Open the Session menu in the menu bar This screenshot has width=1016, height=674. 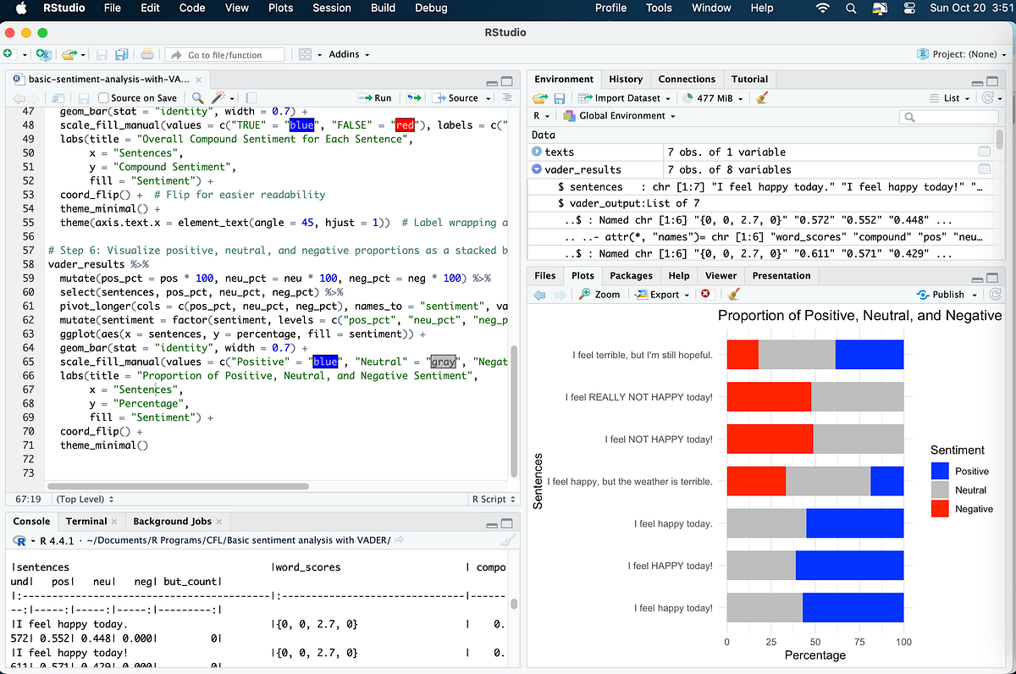331,8
